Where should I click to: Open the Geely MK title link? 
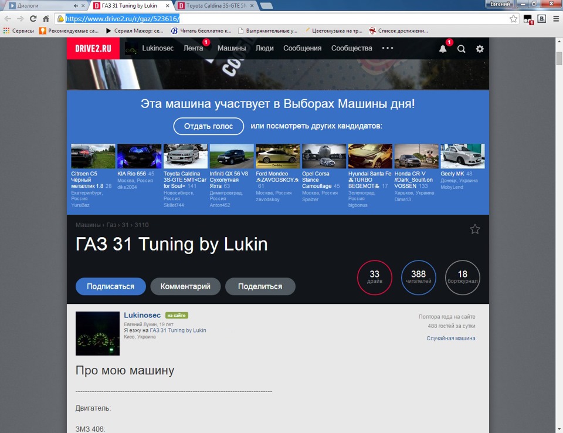coord(452,174)
